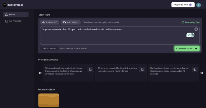Viewport: 206px width, 108px height.
Task: Clear prompt with the X icon
Action: (196, 29)
